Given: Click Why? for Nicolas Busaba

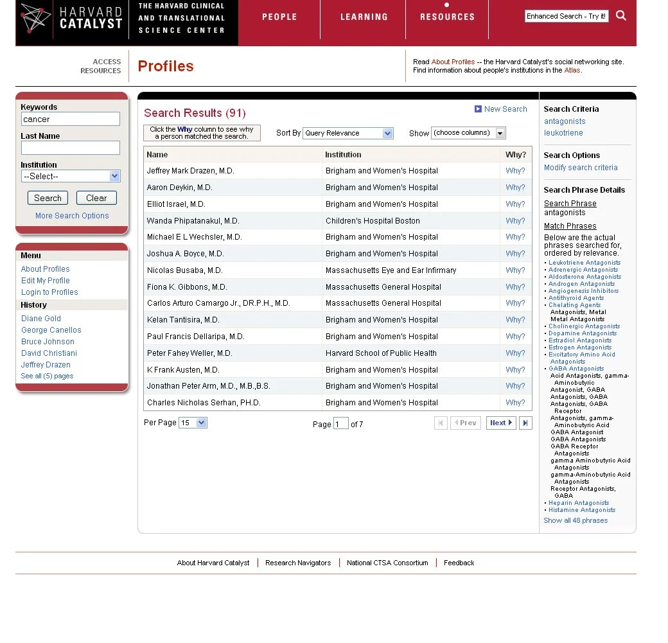Looking at the screenshot, I should 515,270.
